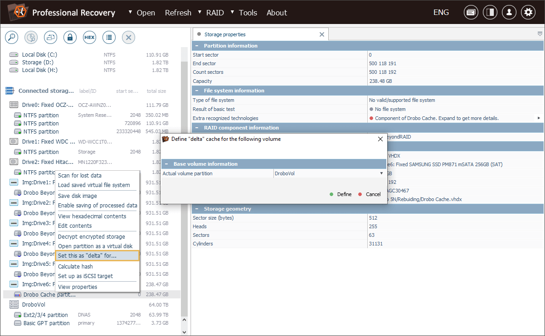This screenshot has height=336, width=545.
Task: Click the list view toolbar icon
Action: click(109, 38)
